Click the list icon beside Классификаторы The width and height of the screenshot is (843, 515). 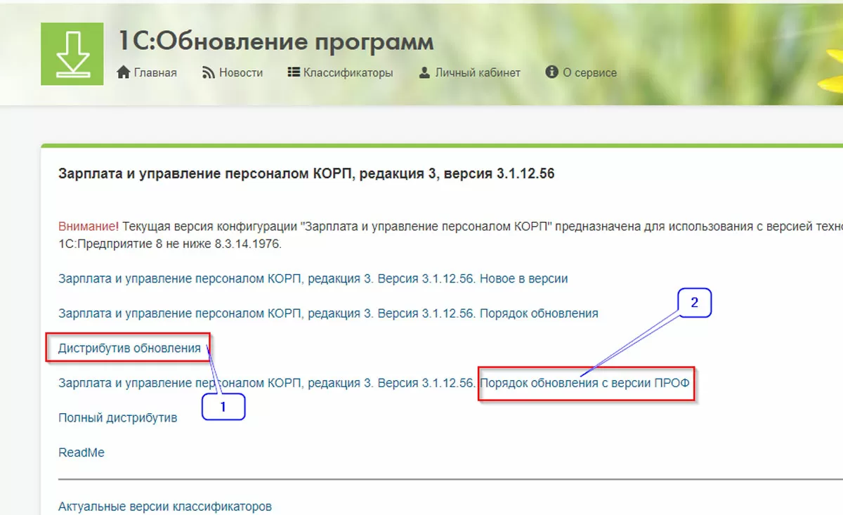tap(294, 72)
